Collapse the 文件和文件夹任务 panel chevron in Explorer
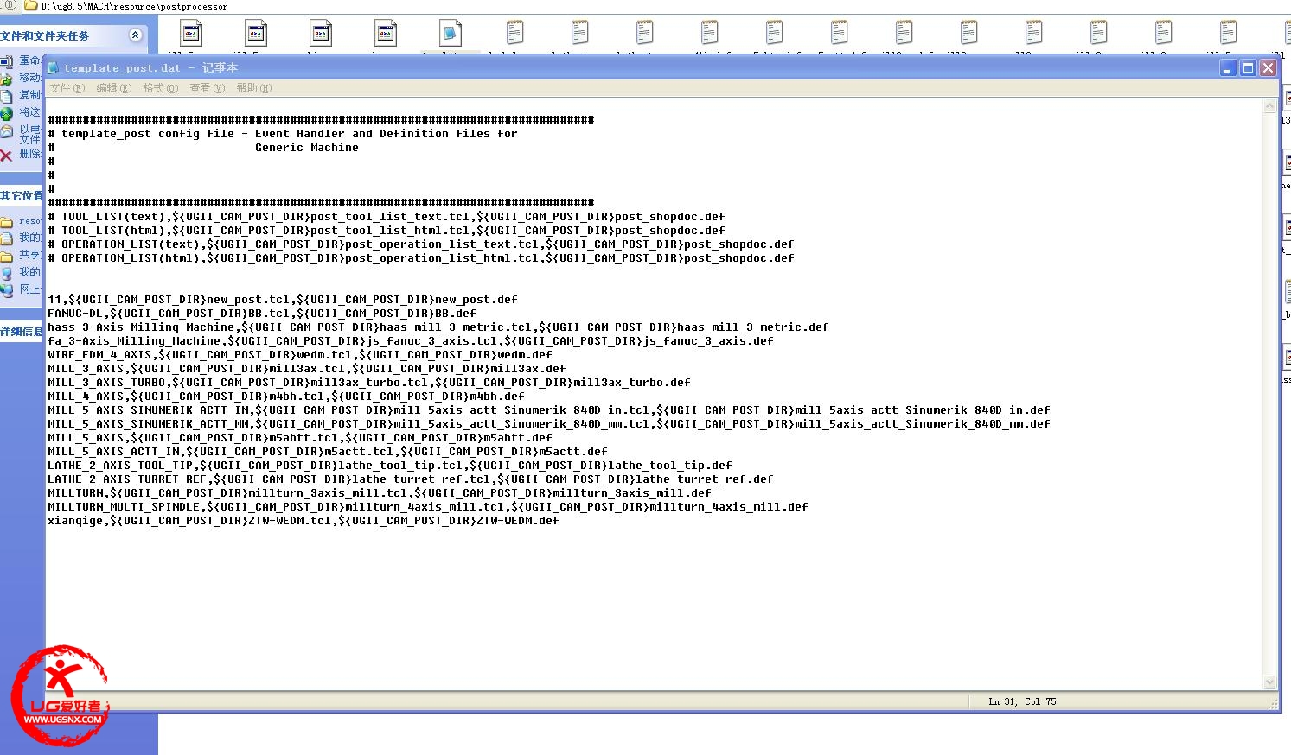 tap(135, 35)
